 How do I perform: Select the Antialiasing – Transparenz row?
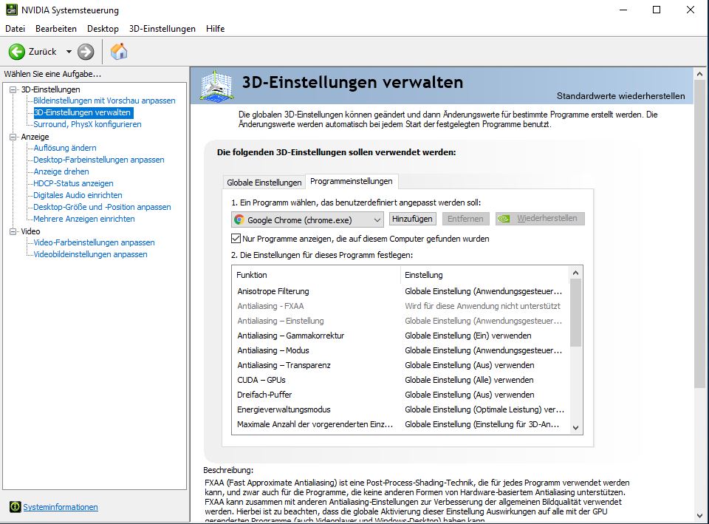tap(400, 365)
